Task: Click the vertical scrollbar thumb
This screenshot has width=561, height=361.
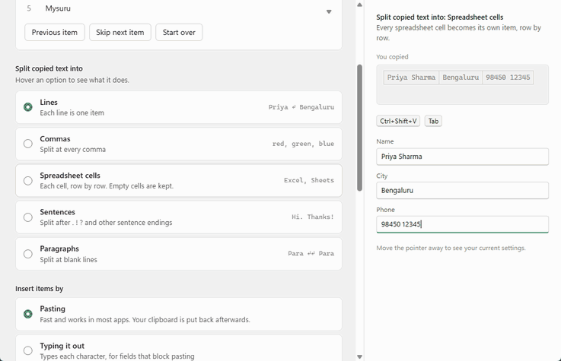Action: [359, 128]
